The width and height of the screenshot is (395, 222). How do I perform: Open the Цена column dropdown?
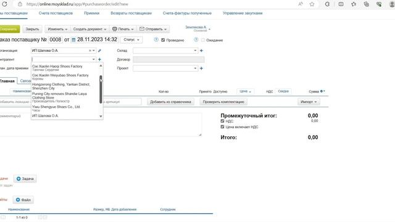coord(246,91)
